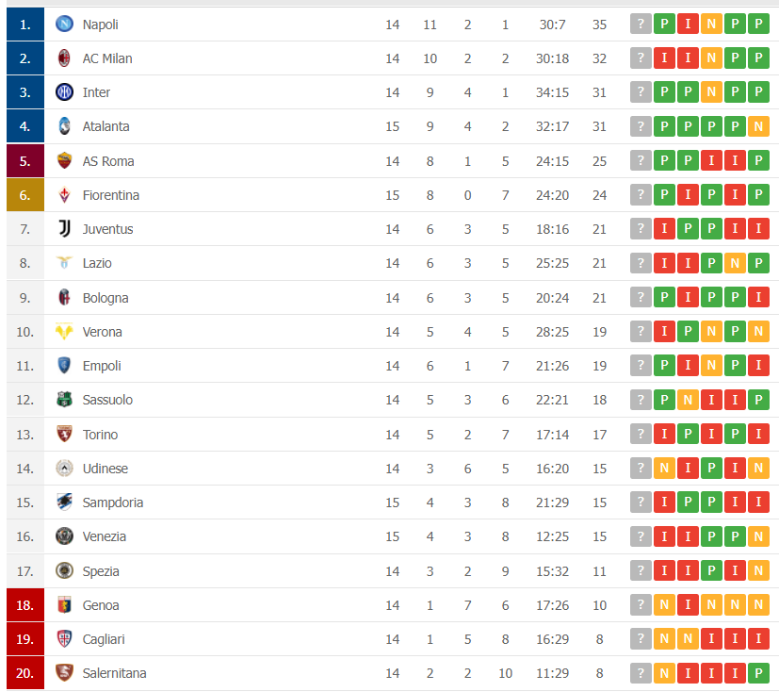Click the Verona crest icon
Screen dimensions: 779x692
coord(64,332)
